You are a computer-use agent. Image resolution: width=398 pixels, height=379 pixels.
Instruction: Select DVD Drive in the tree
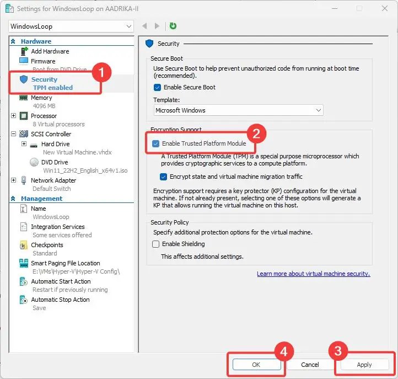click(55, 162)
